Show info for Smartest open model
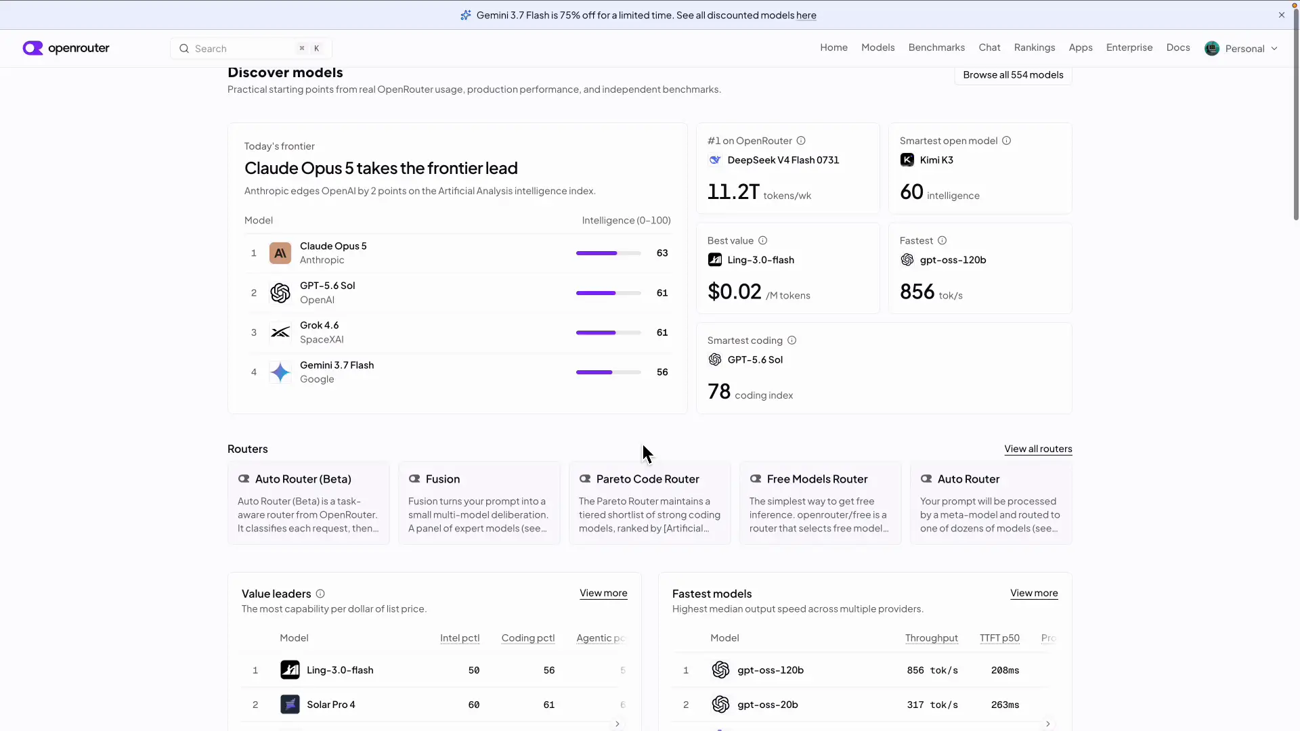The width and height of the screenshot is (1300, 731). click(1007, 141)
